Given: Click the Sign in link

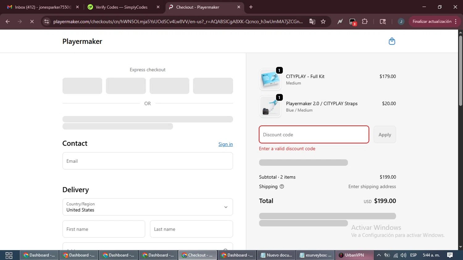Looking at the screenshot, I should coord(226,144).
